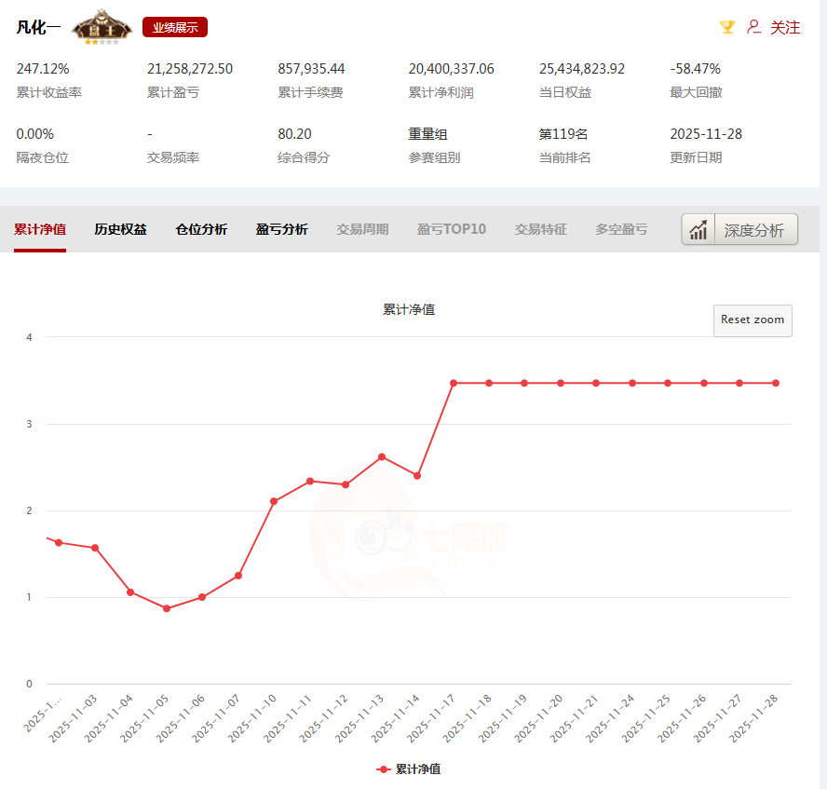Click the 盟主 avatar badge icon
827x789 pixels.
tap(101, 23)
